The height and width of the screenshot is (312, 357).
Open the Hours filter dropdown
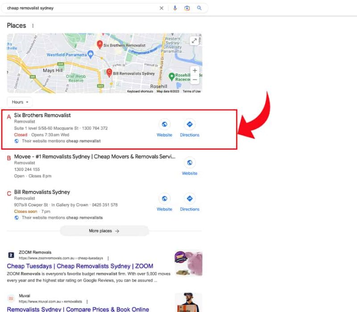click(x=20, y=102)
